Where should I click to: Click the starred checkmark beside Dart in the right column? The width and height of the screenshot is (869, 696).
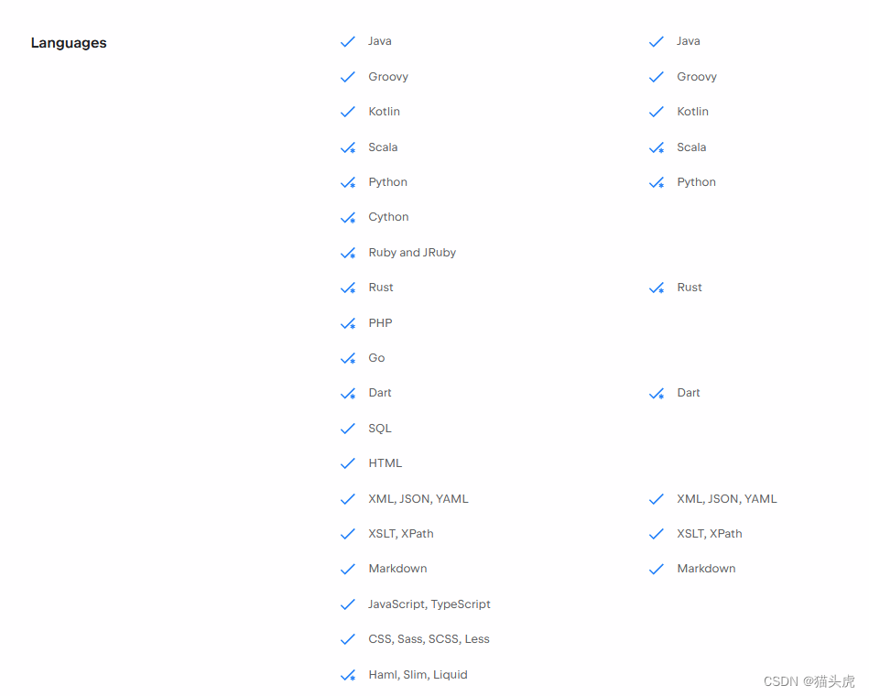pos(657,394)
